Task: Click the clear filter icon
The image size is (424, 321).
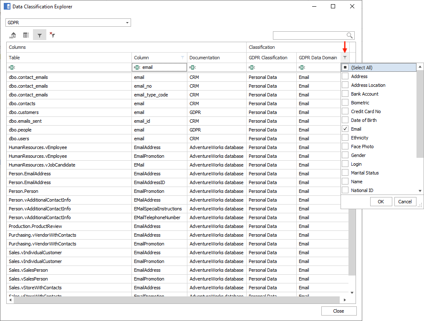Action: (52, 35)
